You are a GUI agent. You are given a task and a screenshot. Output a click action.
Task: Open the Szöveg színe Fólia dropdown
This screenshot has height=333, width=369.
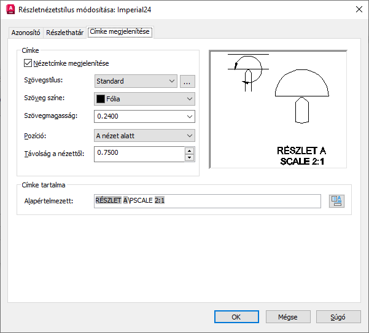(144, 99)
